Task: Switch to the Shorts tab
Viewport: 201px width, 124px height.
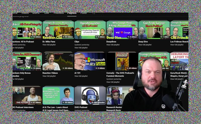Action: tap(36, 13)
